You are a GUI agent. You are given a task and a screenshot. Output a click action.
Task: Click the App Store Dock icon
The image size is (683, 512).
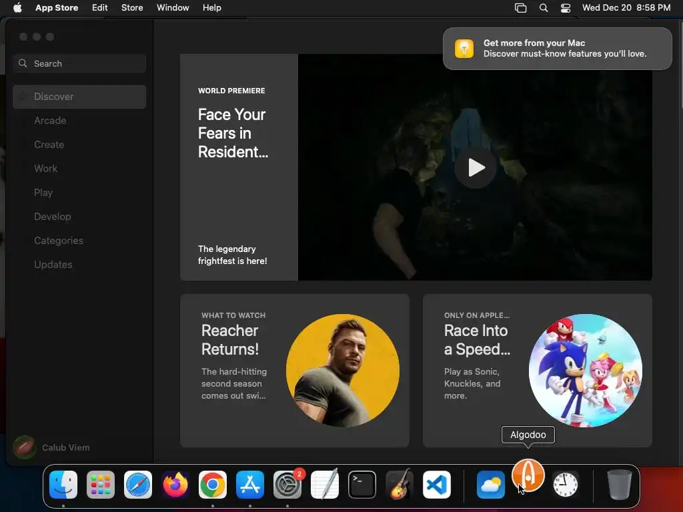tap(250, 485)
